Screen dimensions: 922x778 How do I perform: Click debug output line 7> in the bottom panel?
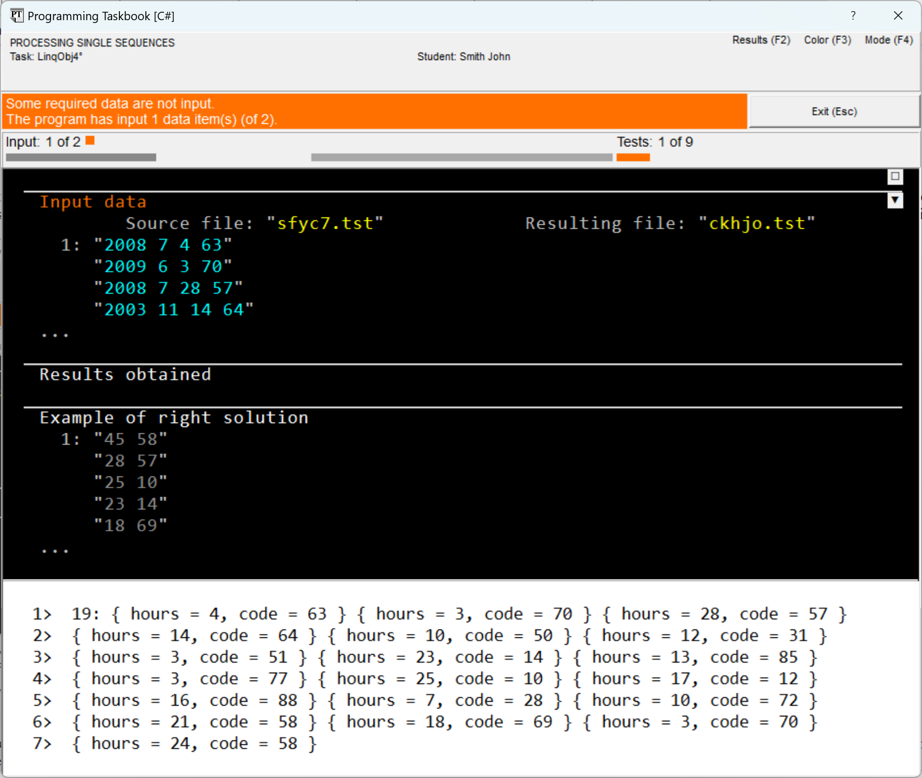[175, 743]
